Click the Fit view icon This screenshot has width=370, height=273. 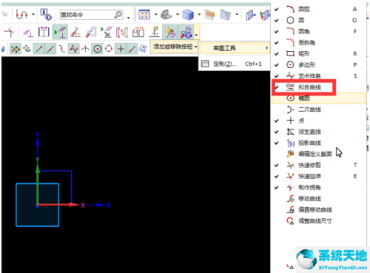[144, 15]
